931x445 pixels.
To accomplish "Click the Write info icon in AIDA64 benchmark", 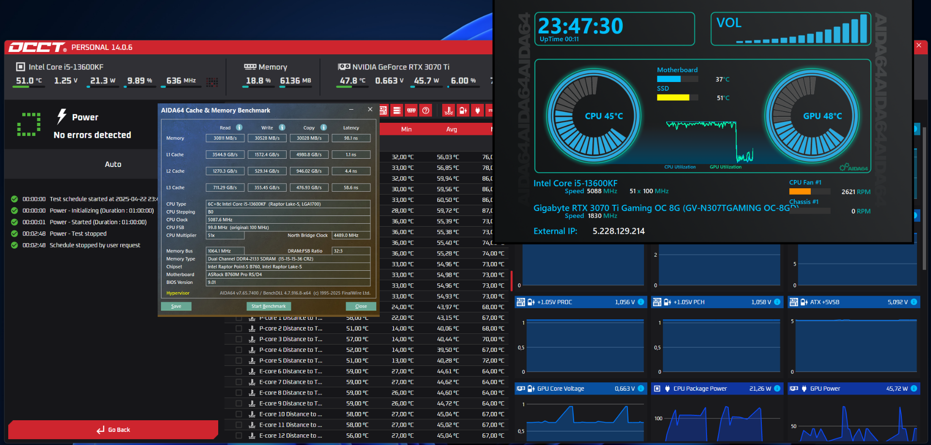I will pos(282,128).
